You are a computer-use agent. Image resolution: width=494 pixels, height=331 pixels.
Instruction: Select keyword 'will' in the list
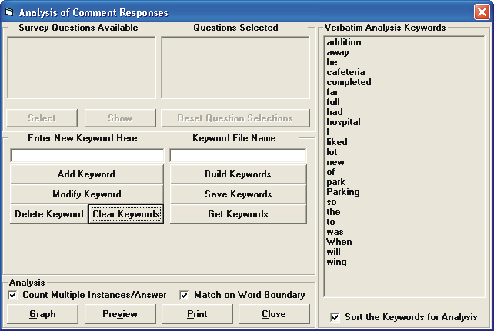click(333, 252)
